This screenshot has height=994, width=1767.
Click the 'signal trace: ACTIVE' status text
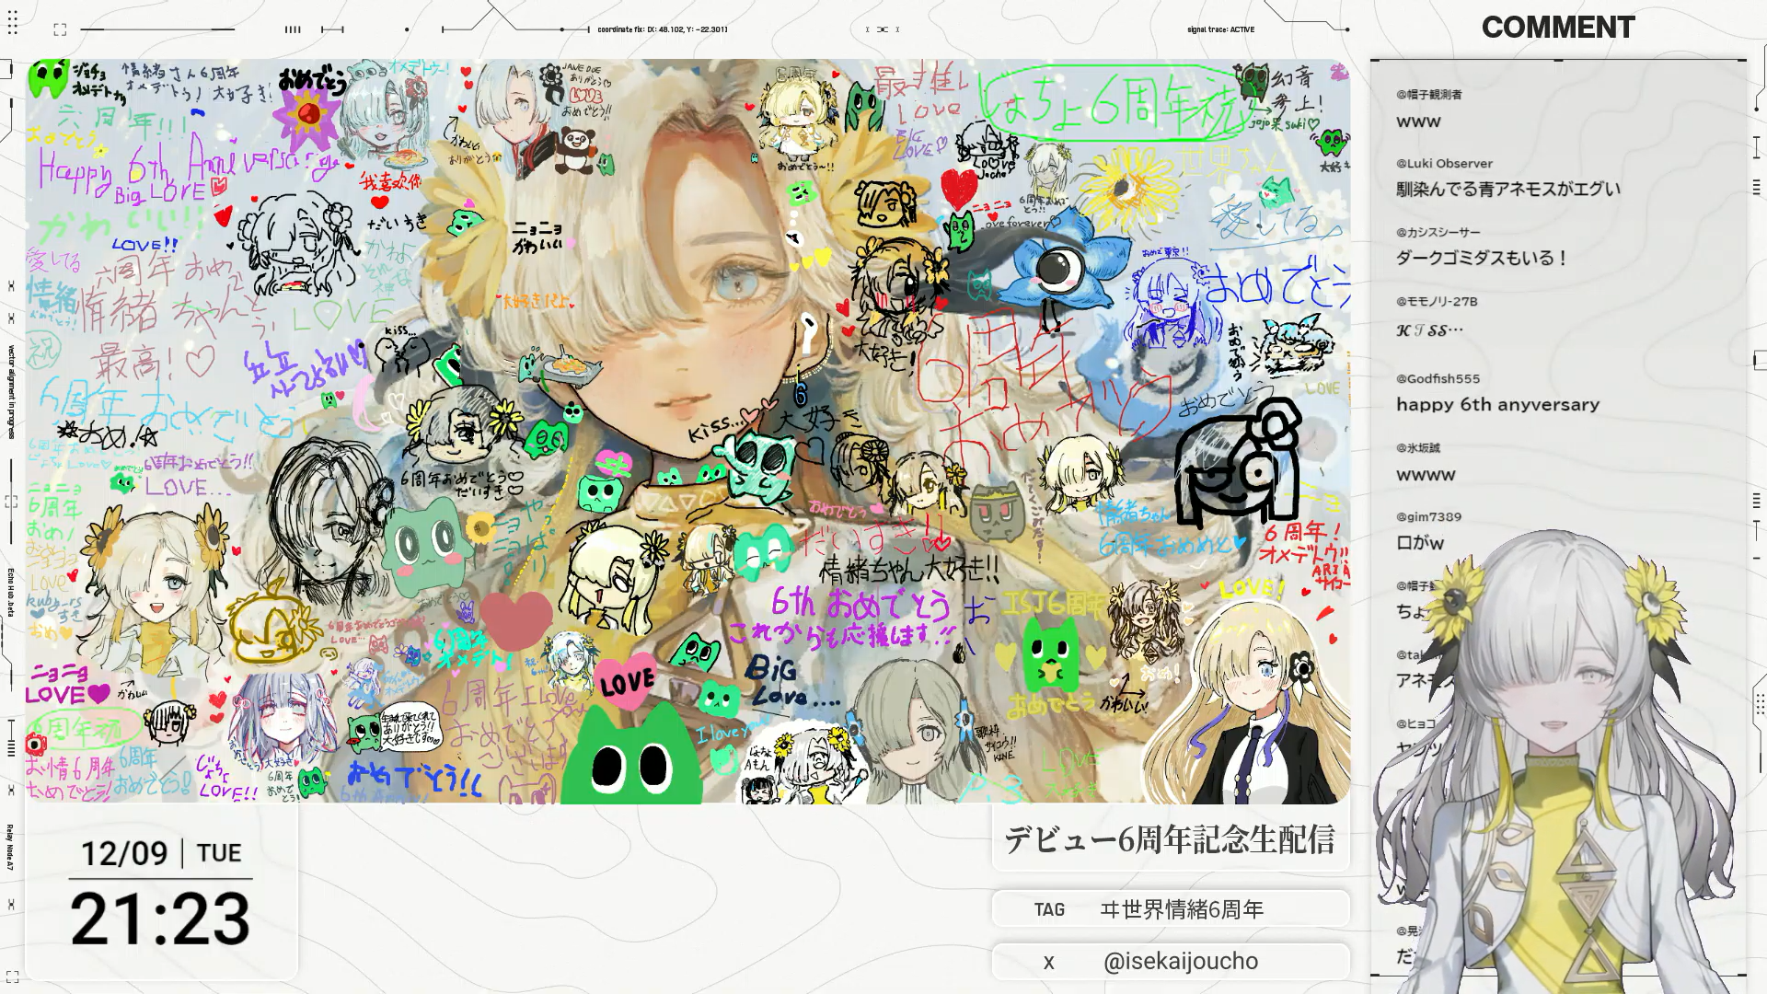[1220, 29]
